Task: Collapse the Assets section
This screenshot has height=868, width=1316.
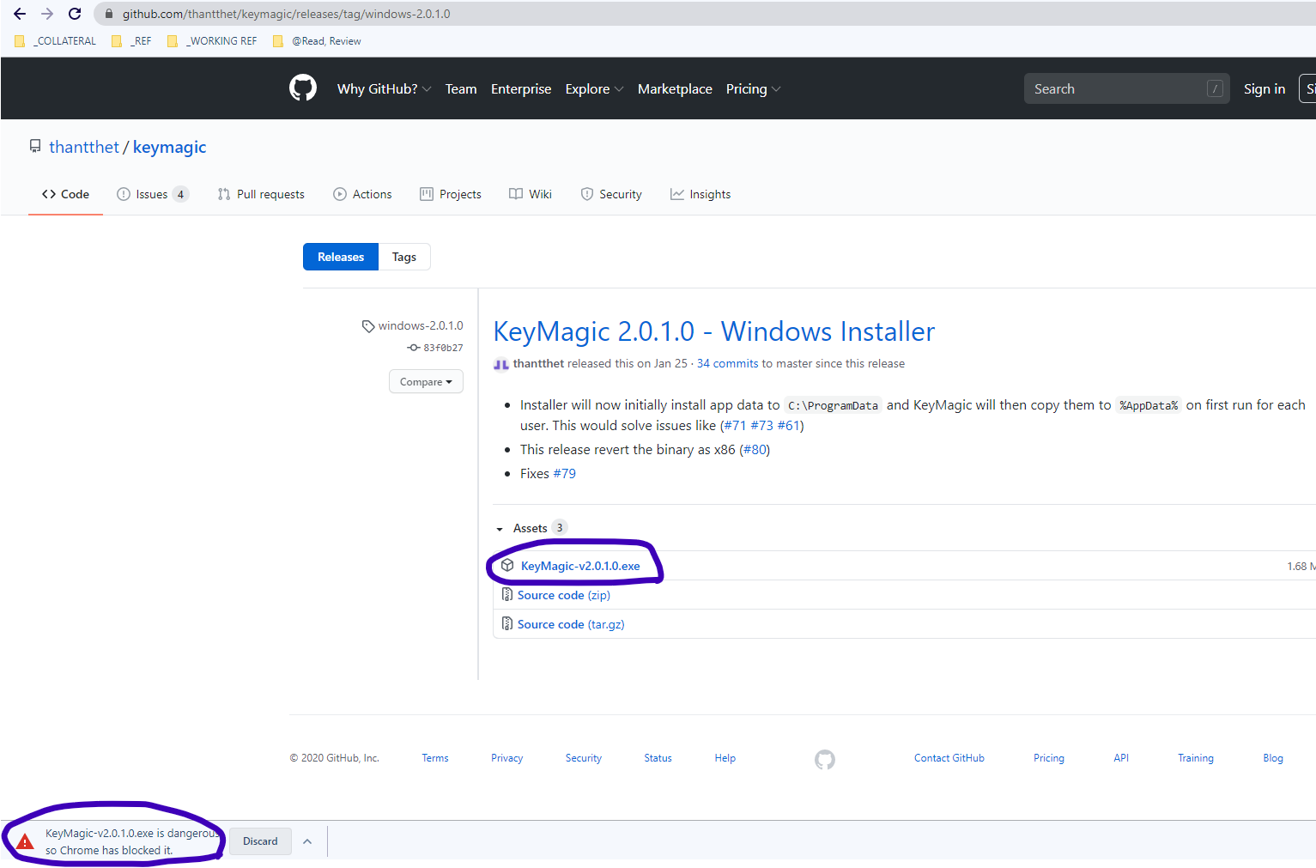Action: point(500,528)
